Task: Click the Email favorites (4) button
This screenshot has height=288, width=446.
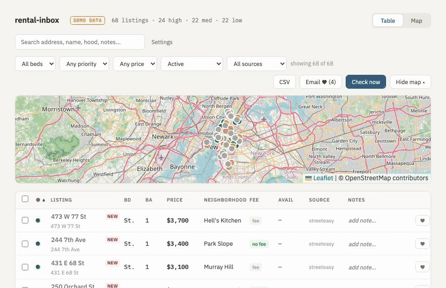Action: pos(321,82)
